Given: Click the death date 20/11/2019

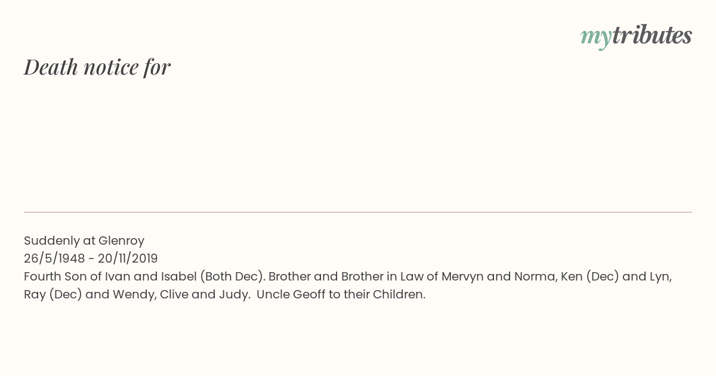Looking at the screenshot, I should (128, 258).
